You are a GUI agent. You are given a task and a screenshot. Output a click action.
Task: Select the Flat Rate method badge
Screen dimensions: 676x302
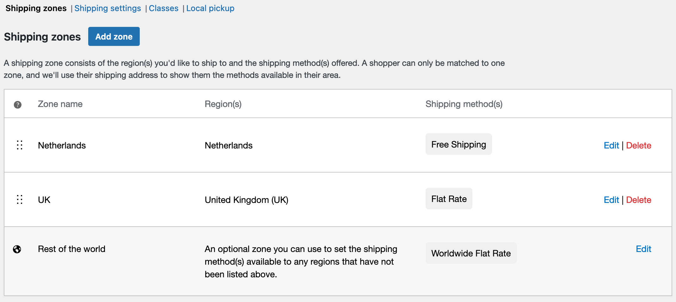click(x=449, y=198)
